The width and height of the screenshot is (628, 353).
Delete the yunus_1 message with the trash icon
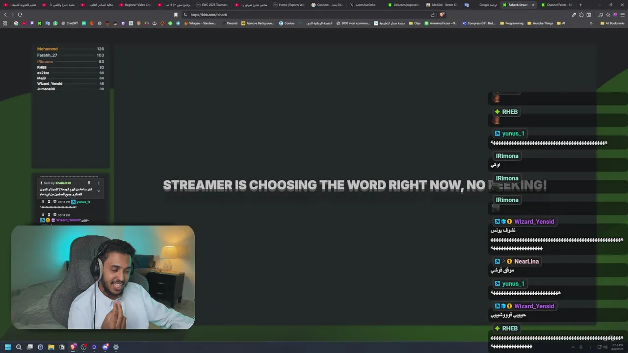pos(43,202)
